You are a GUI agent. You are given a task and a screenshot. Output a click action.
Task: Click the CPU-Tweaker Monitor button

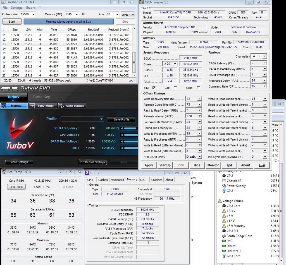(213, 165)
